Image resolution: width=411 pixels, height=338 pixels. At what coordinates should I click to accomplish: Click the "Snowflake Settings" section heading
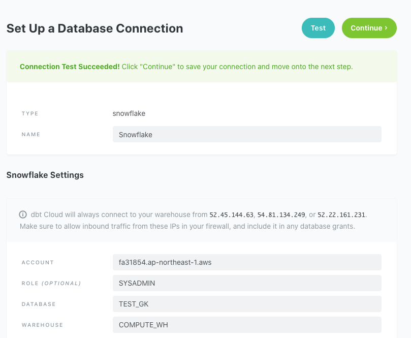(45, 175)
